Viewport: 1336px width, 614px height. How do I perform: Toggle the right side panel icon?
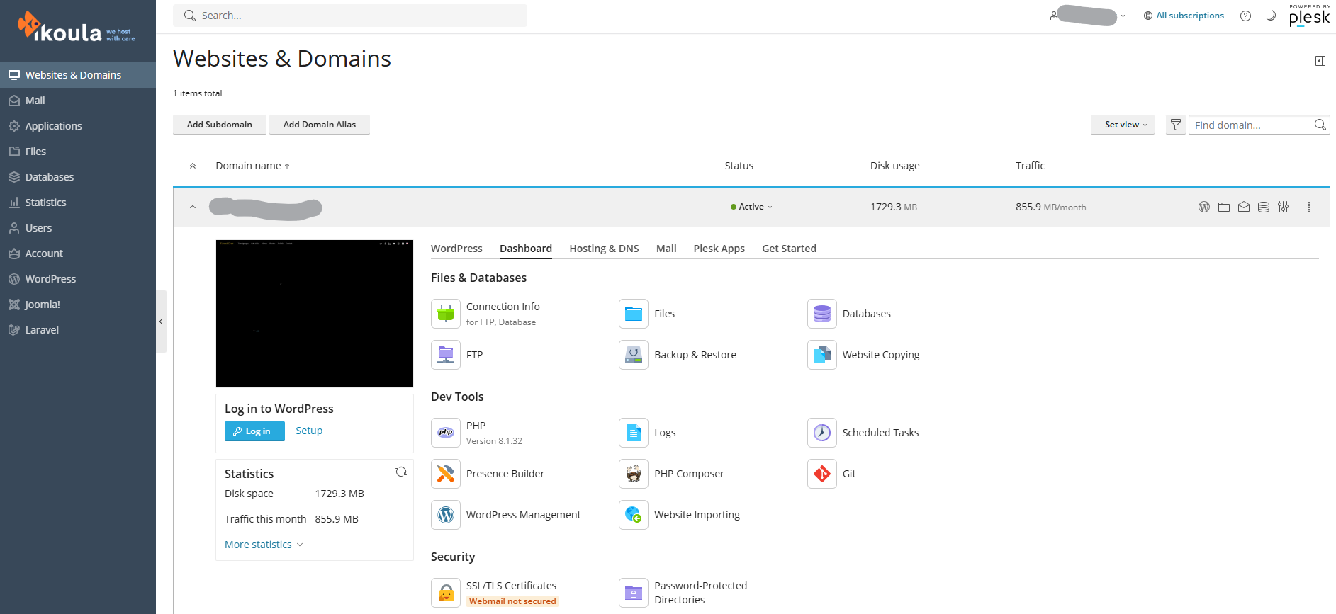[1320, 61]
